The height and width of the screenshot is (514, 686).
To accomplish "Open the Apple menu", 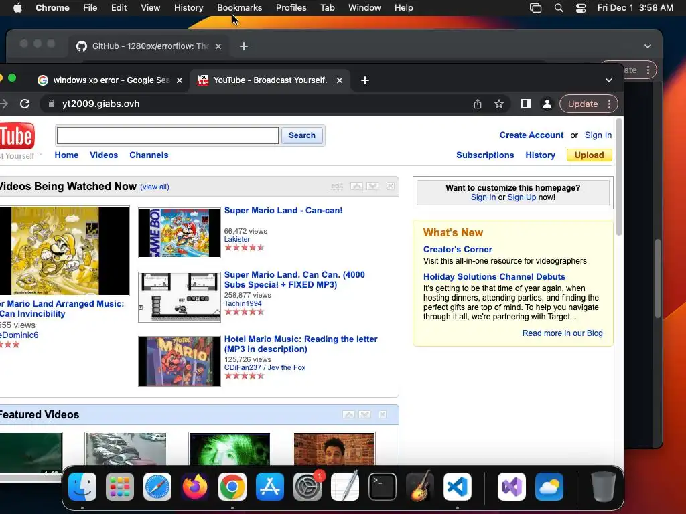I will (x=17, y=8).
